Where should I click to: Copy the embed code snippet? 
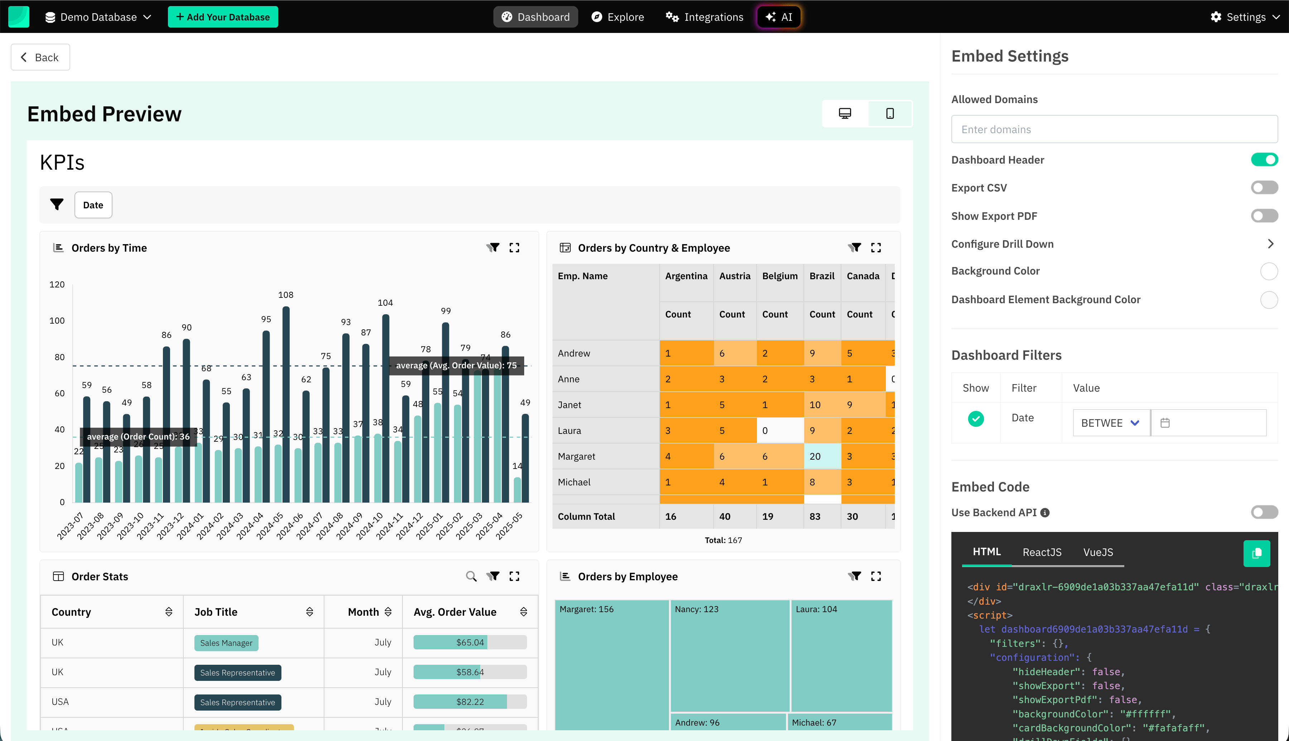pos(1257,553)
